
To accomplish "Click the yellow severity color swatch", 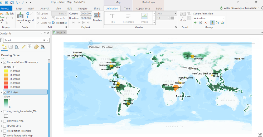I will (x=6, y=71).
